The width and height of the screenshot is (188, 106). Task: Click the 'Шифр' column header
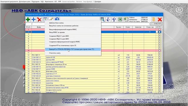click(39, 27)
